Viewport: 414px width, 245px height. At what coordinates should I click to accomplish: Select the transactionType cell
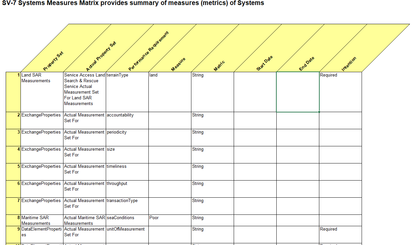point(127,206)
